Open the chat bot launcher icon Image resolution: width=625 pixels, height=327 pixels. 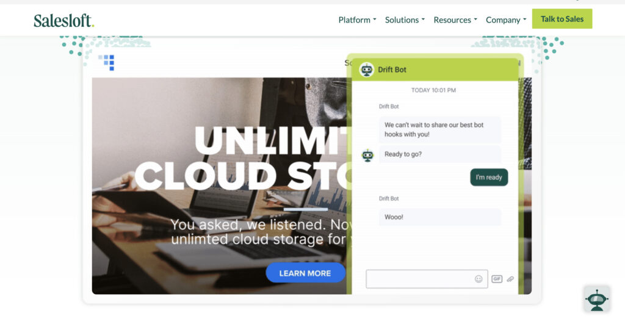click(x=597, y=299)
